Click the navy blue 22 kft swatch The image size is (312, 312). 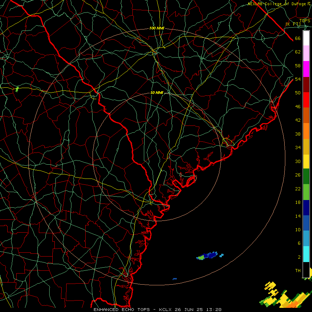pyautogui.click(x=306, y=208)
